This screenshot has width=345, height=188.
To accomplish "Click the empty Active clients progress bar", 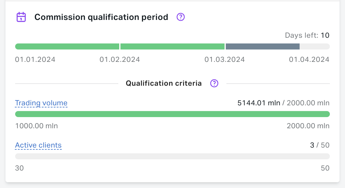I will [172, 156].
